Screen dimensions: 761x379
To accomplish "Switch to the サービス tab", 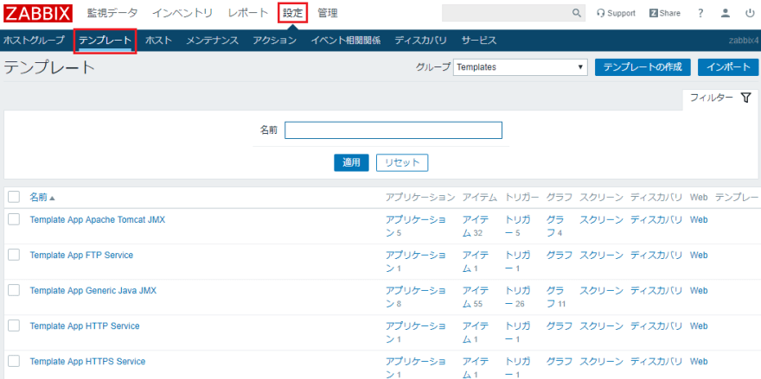I will [479, 41].
